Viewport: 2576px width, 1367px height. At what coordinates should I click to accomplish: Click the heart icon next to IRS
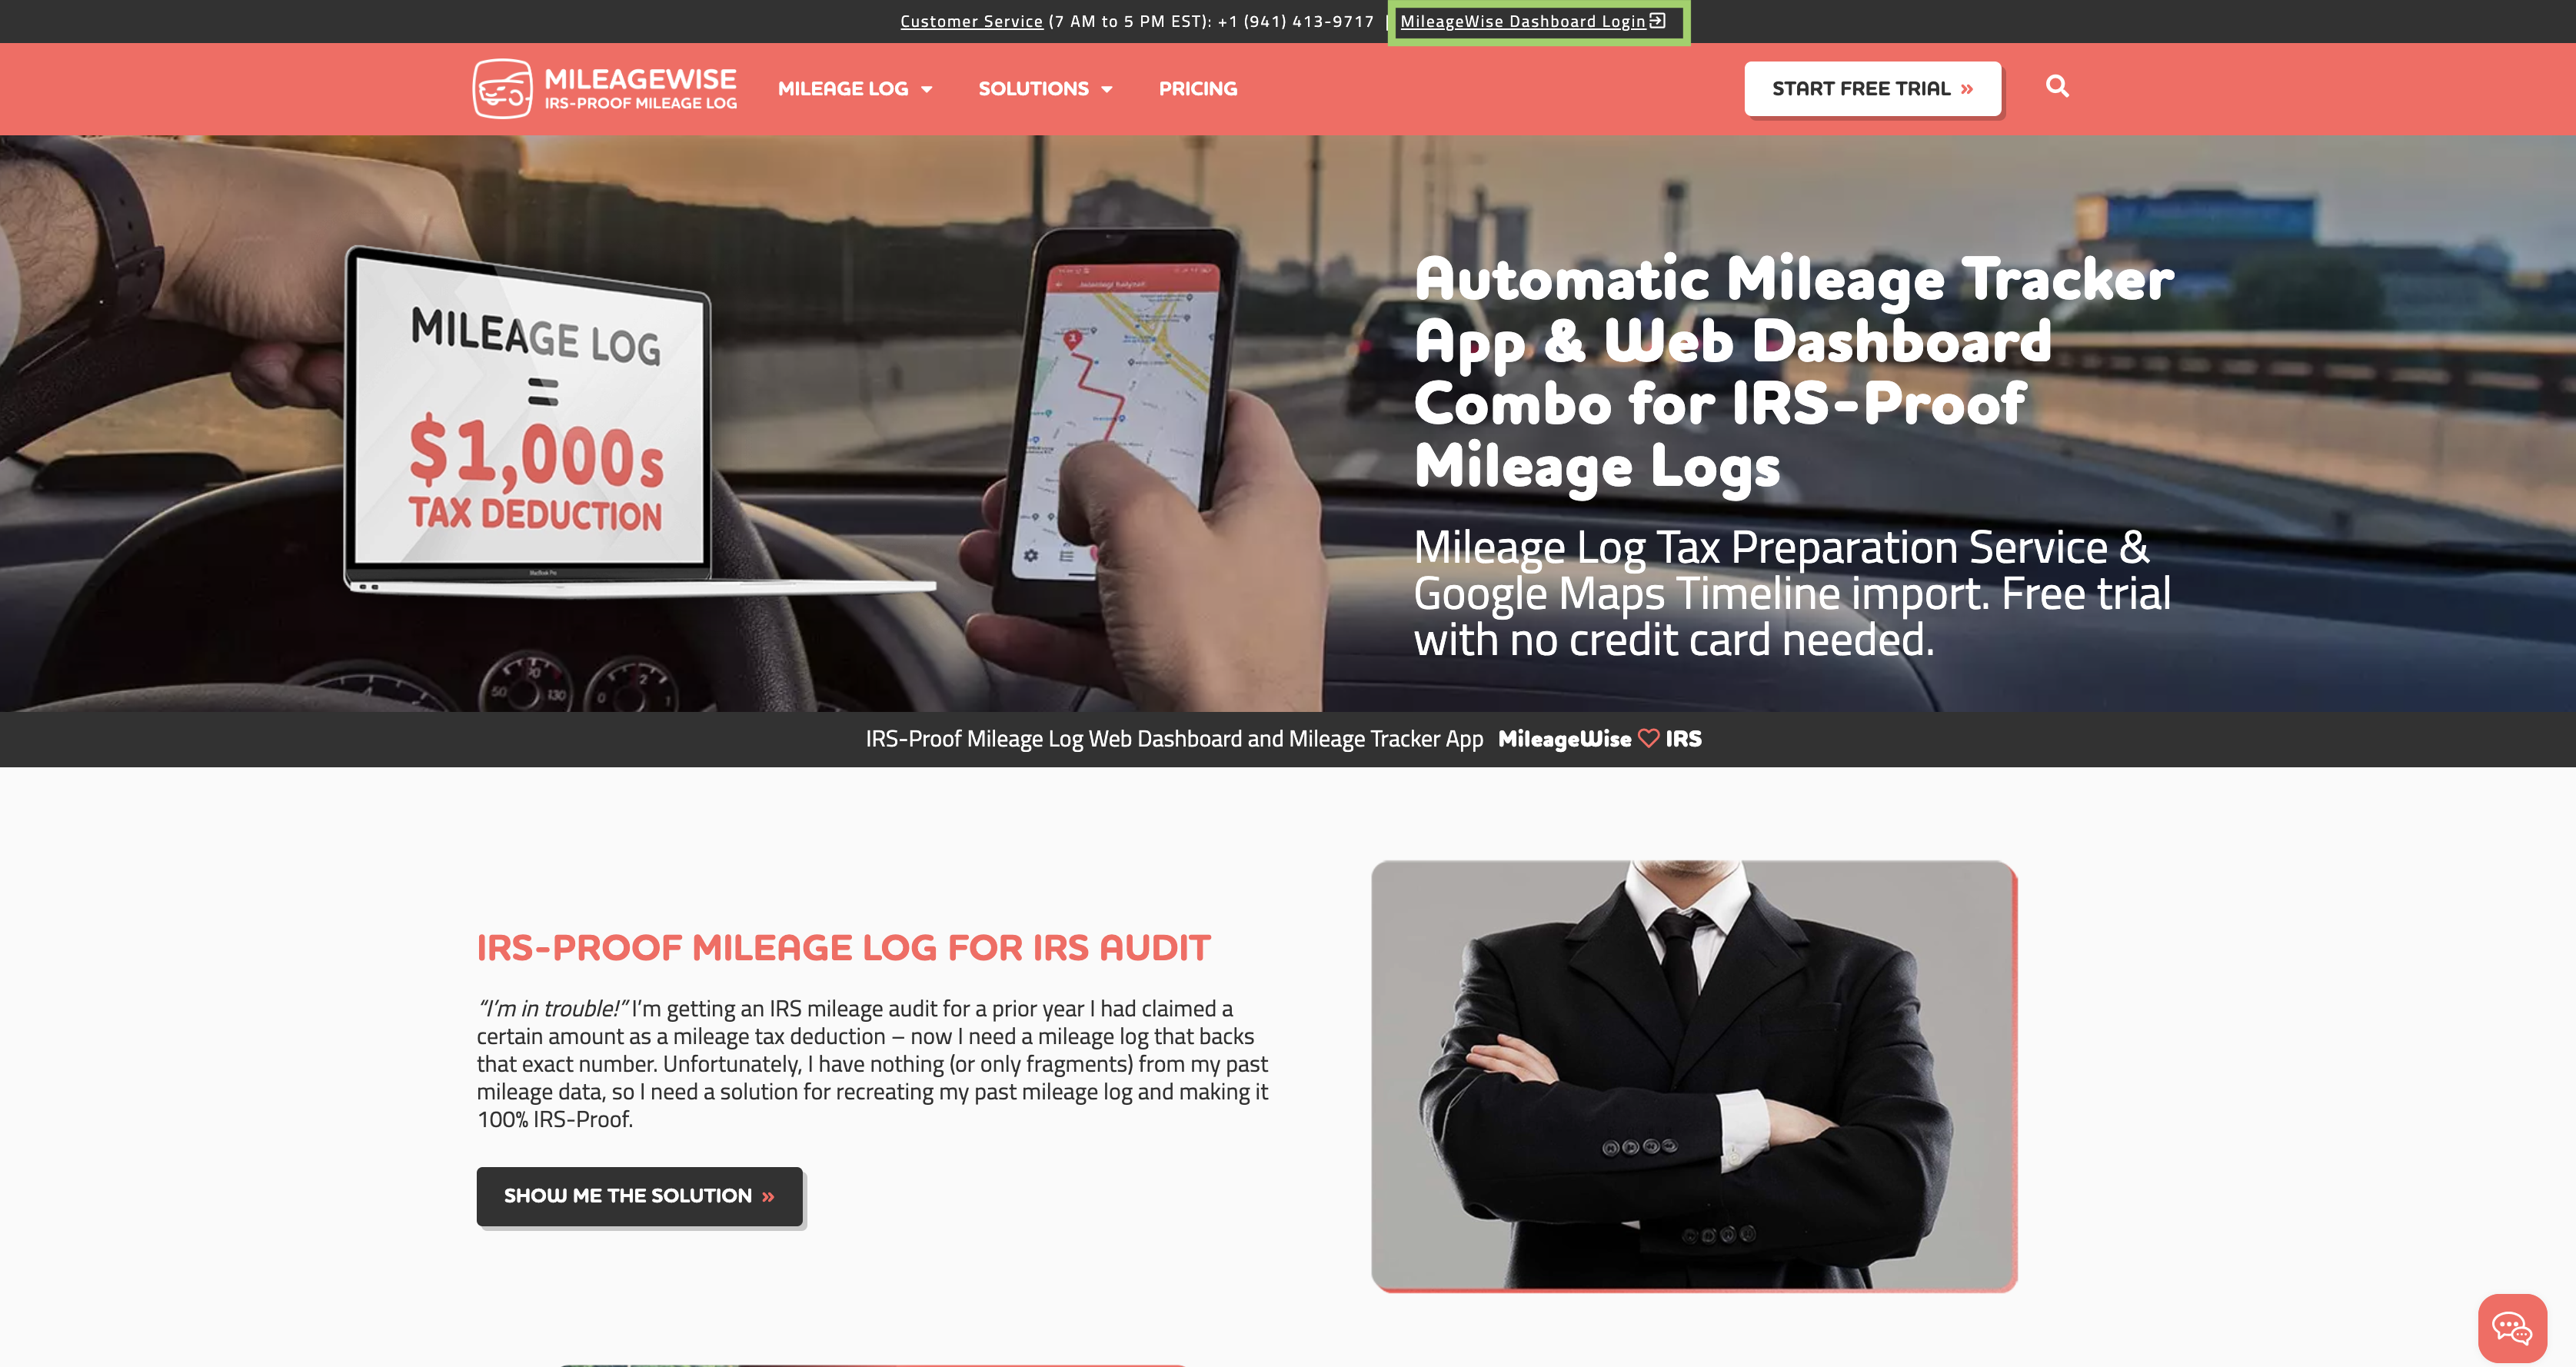click(x=1646, y=738)
